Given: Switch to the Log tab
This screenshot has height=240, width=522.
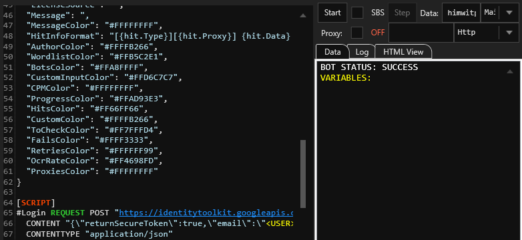Looking at the screenshot, I should coord(362,52).
